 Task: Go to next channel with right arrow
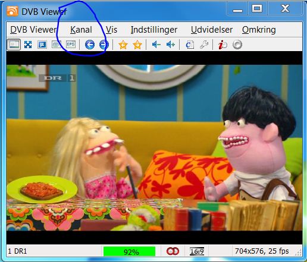[104, 45]
